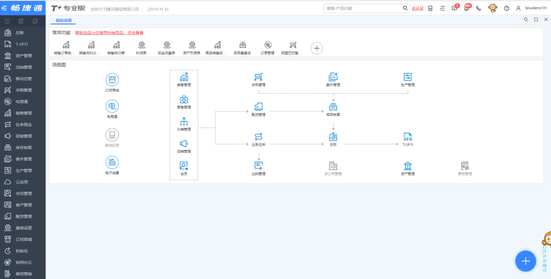Open 库存核算 node in the flowchart
Image resolution: width=551 pixels, height=279 pixels.
(333, 110)
